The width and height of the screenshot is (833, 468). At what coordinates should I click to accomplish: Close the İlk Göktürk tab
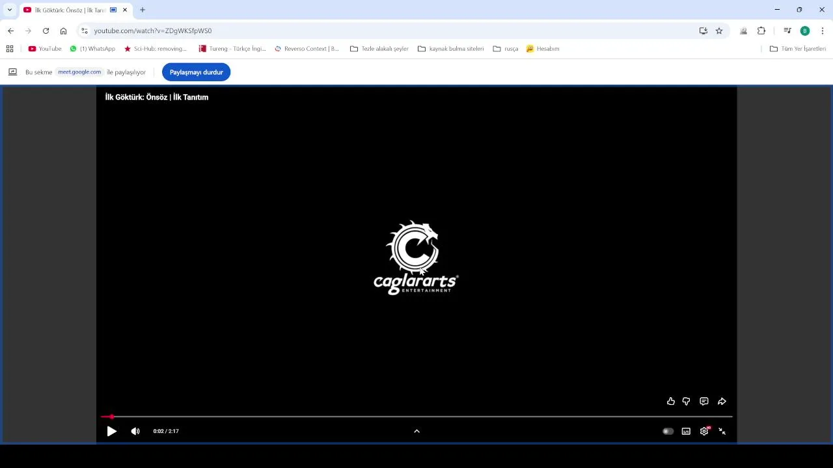coord(125,10)
